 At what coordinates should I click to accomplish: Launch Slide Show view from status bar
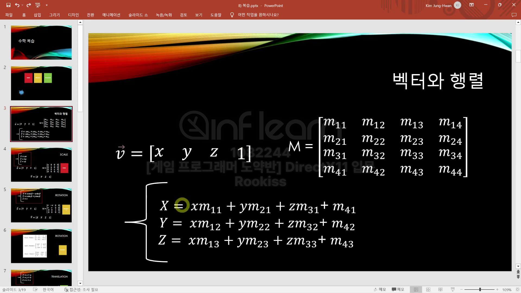[453, 290]
